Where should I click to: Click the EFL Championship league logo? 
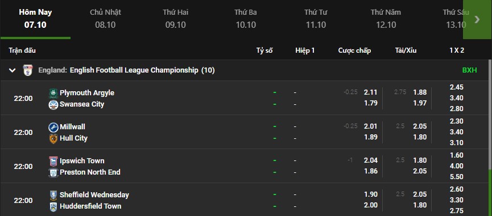pos(28,70)
